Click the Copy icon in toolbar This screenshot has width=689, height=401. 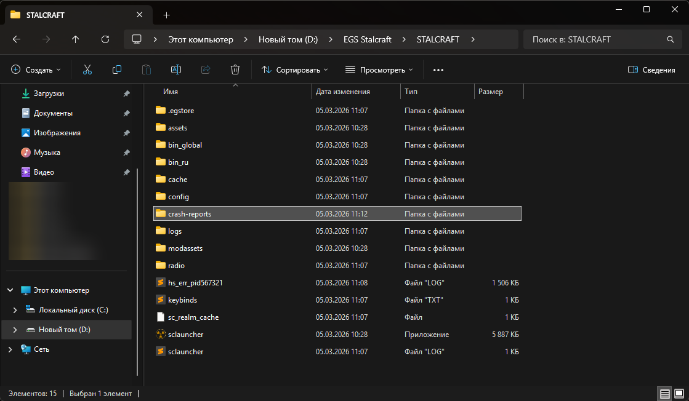click(x=117, y=70)
